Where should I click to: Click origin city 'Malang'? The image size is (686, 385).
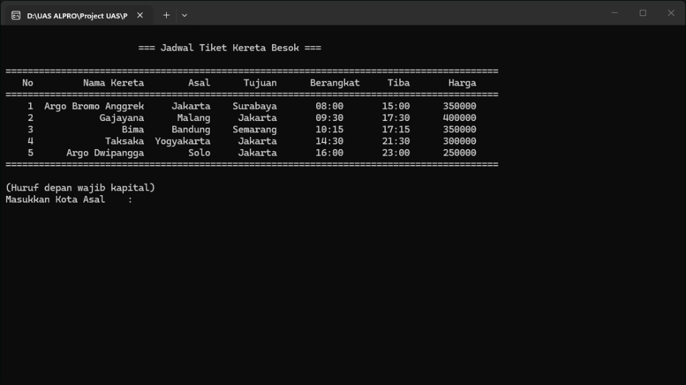194,118
